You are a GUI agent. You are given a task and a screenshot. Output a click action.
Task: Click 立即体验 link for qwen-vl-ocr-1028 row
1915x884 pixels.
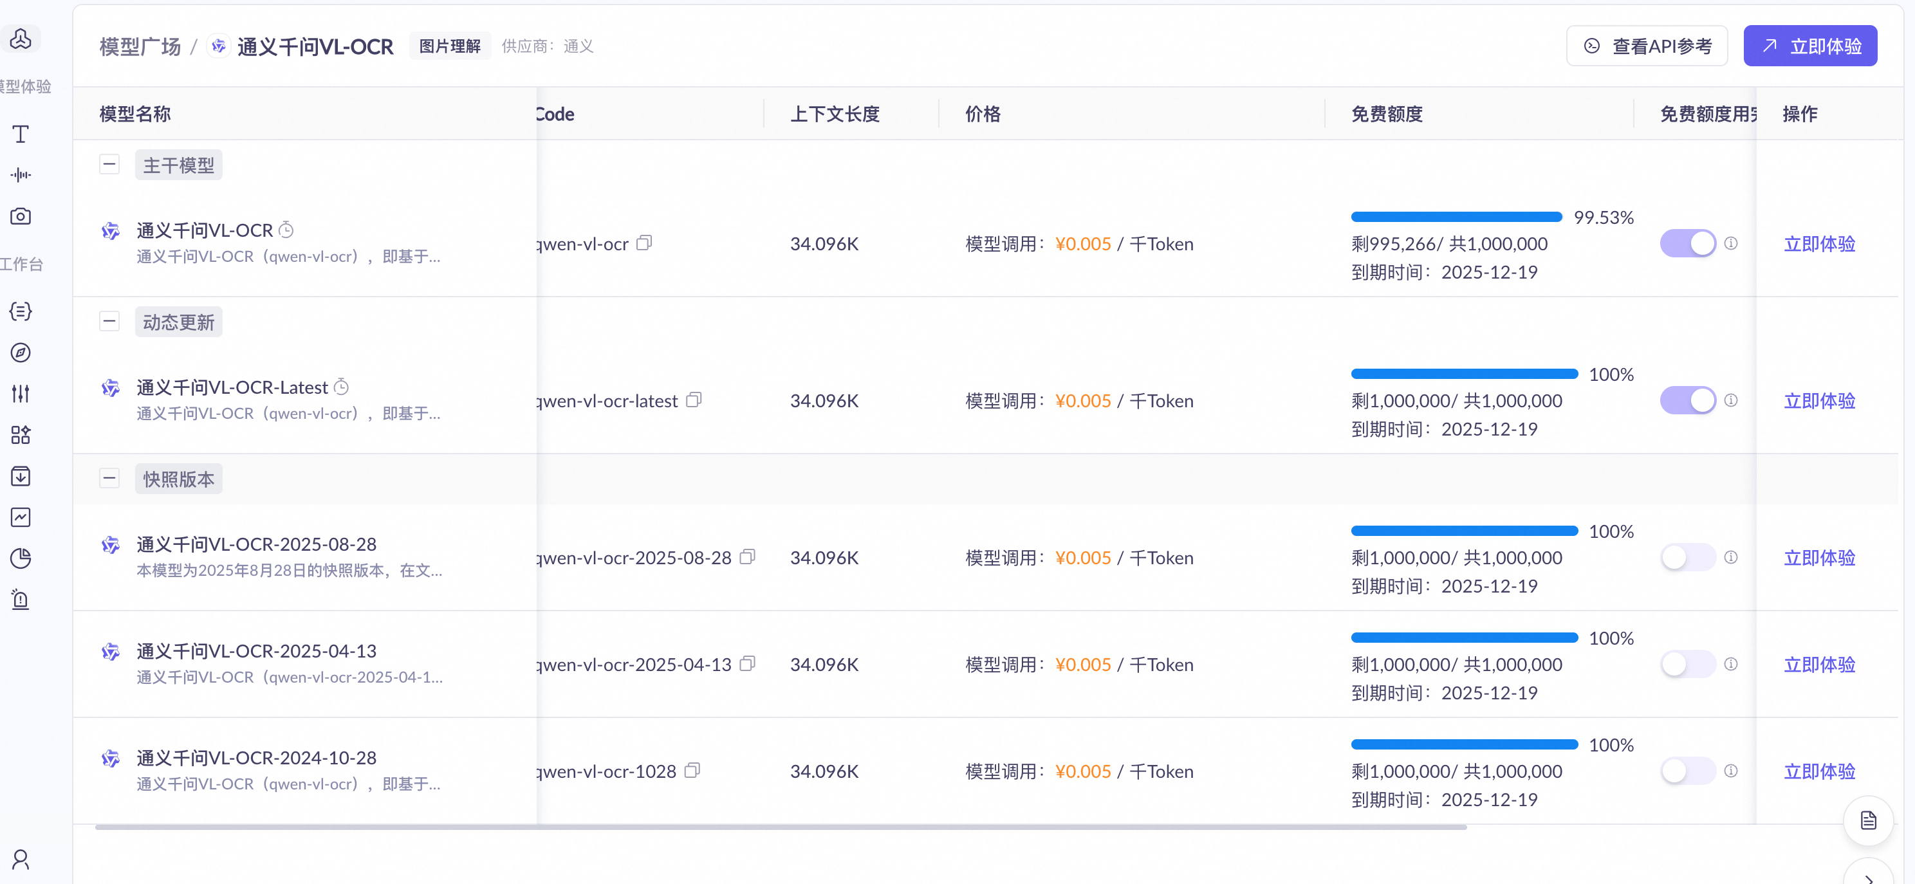1819,771
